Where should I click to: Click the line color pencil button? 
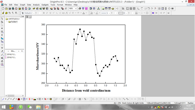click(97, 13)
